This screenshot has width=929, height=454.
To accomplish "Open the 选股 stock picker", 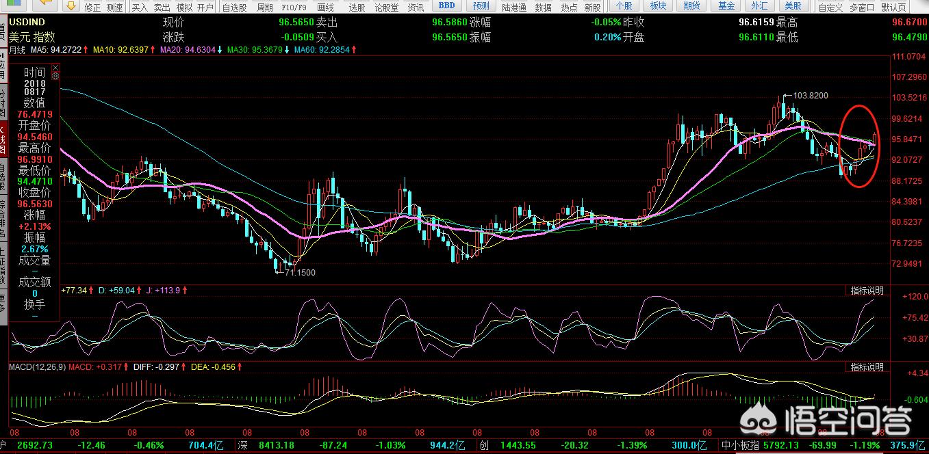I will (x=357, y=7).
